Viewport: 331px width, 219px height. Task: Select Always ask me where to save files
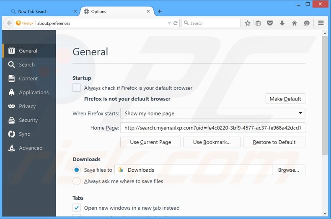click(x=77, y=181)
